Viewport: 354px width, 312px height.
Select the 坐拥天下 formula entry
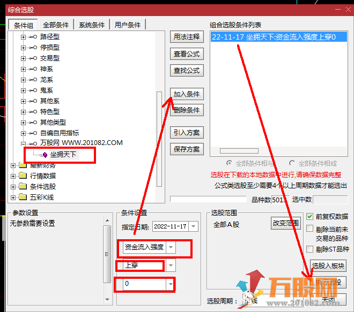[x=63, y=155]
